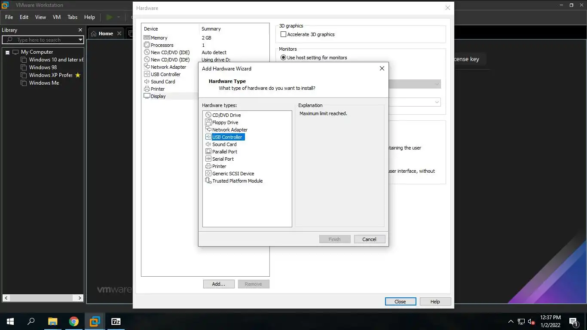Enable Accelerate 3D graphics checkbox
Screen dimensions: 587x330
(x=283, y=34)
